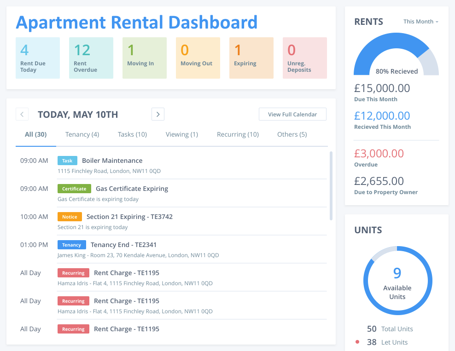Click the green Certificate tag badge
The image size is (455, 351).
(74, 189)
